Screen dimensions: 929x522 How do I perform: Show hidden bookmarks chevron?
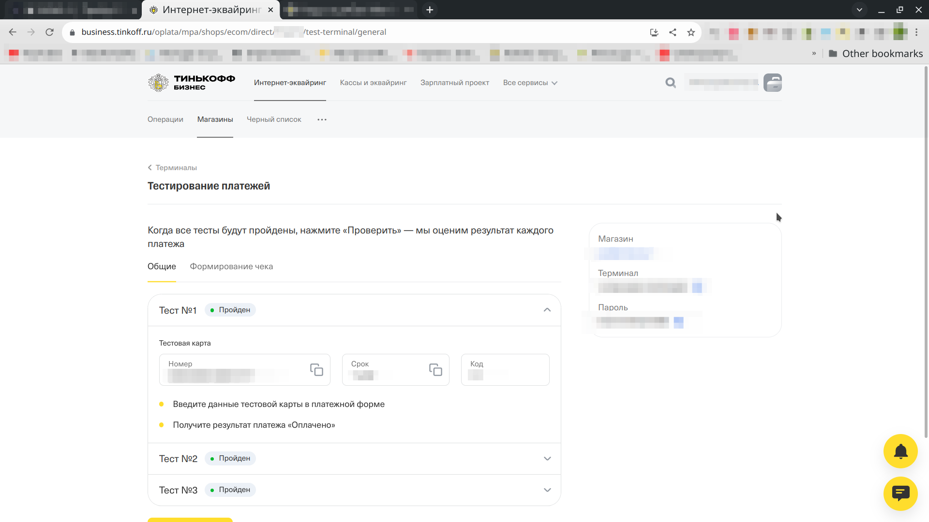click(814, 54)
